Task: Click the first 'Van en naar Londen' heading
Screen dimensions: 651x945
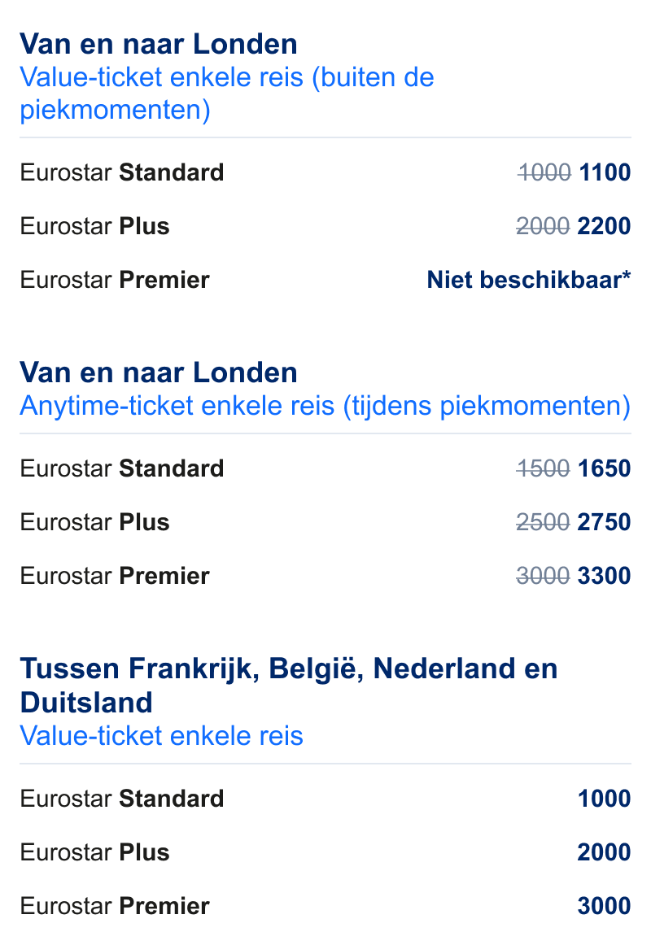Action: pyautogui.click(x=159, y=44)
